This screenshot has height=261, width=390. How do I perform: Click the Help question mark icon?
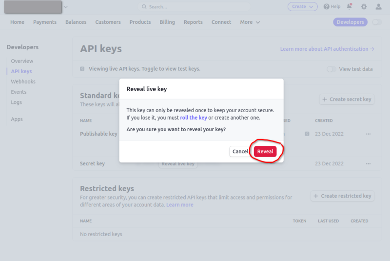[x=327, y=7]
